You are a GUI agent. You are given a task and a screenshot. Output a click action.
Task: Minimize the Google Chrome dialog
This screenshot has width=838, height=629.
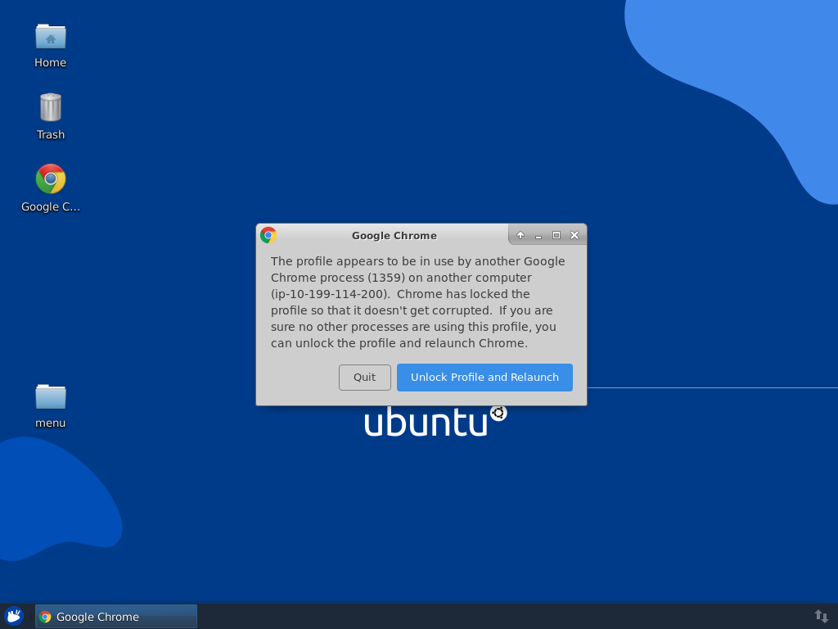(x=538, y=235)
